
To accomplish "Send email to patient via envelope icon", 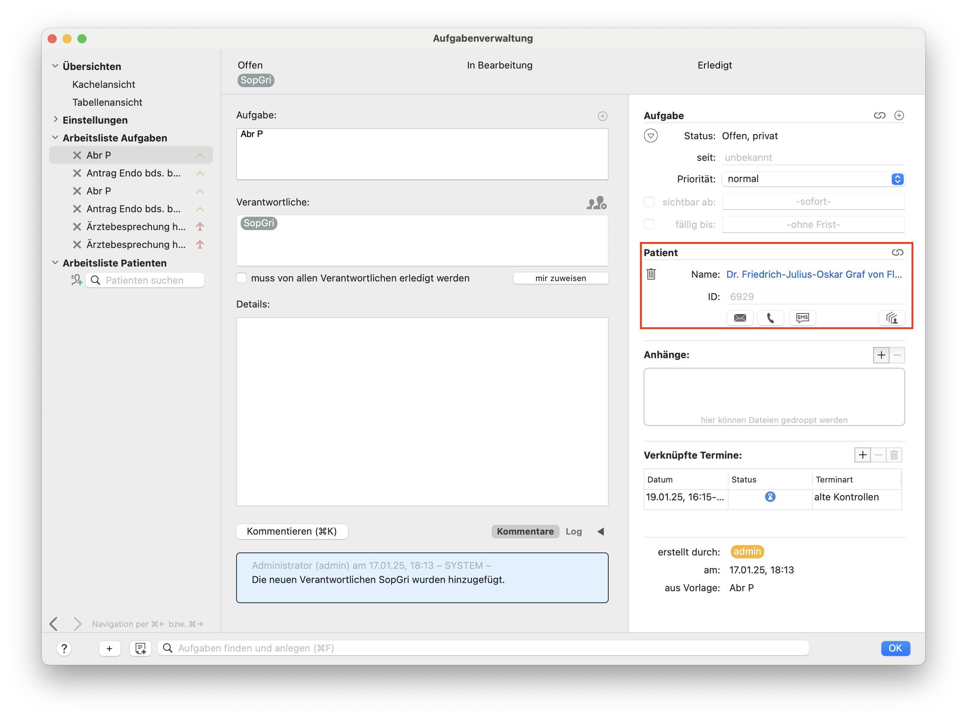I will coord(740,318).
